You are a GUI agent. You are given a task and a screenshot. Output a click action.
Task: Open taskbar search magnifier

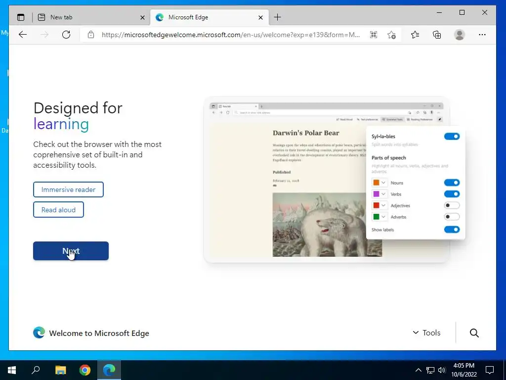[x=36, y=370]
